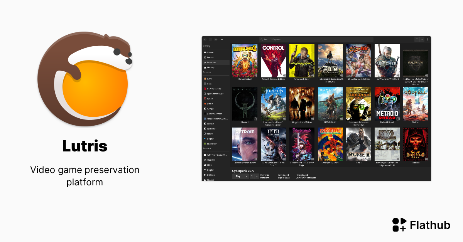Select the Horizon Zero Dawn cover
The height and width of the screenshot is (242, 463).
[273, 104]
